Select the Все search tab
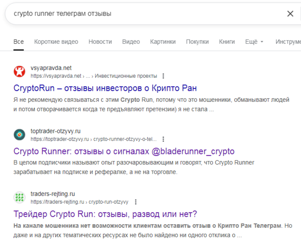Viewport: 301px width, 242px height. (19, 42)
